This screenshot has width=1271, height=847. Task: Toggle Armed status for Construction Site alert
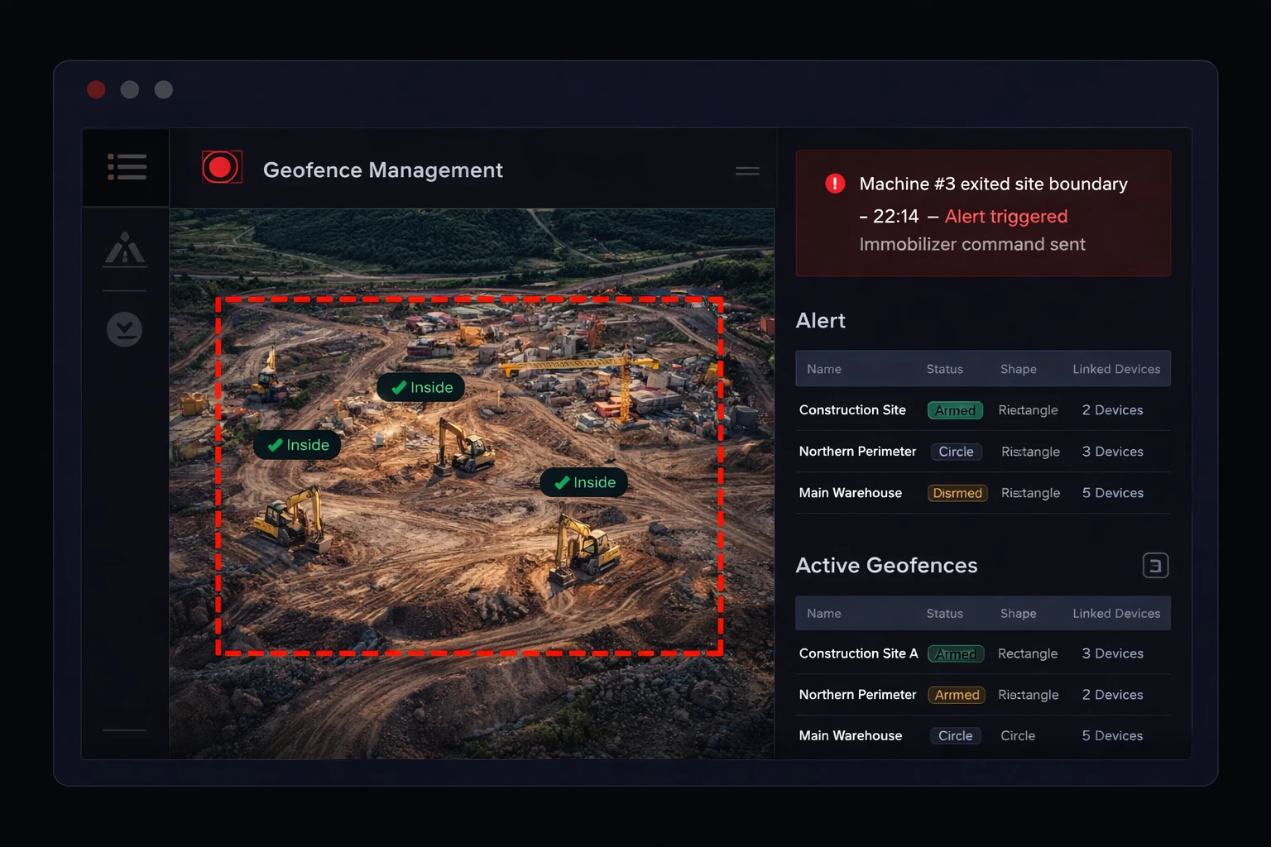(x=955, y=410)
